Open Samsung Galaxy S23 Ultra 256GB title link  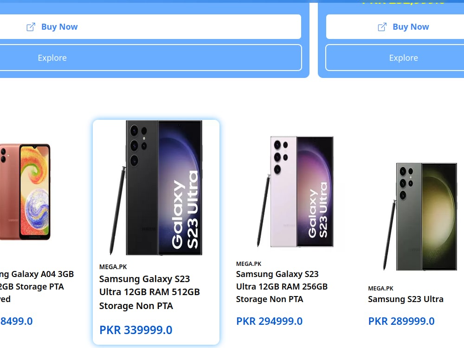[x=282, y=287]
